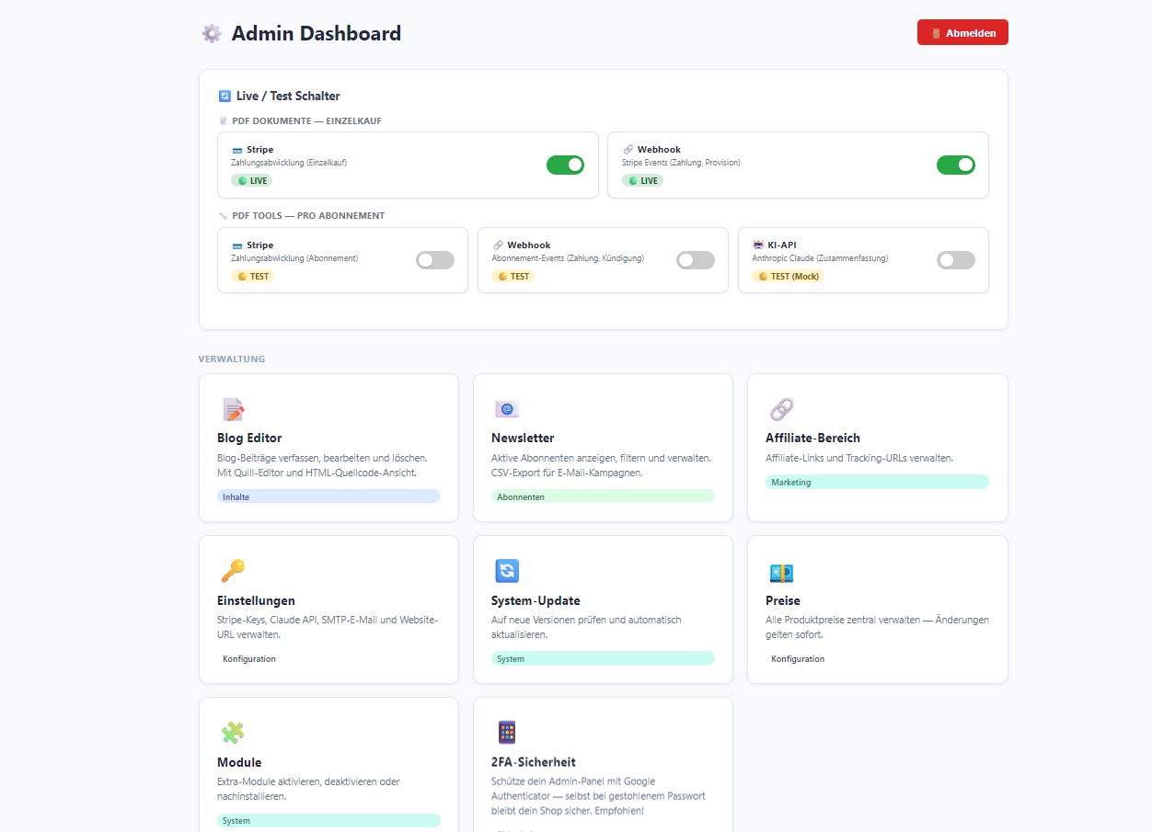Viewport: 1152px width, 832px height.
Task: Click the TEST badge under Webhook Abonnement-Events
Action: [x=513, y=276]
